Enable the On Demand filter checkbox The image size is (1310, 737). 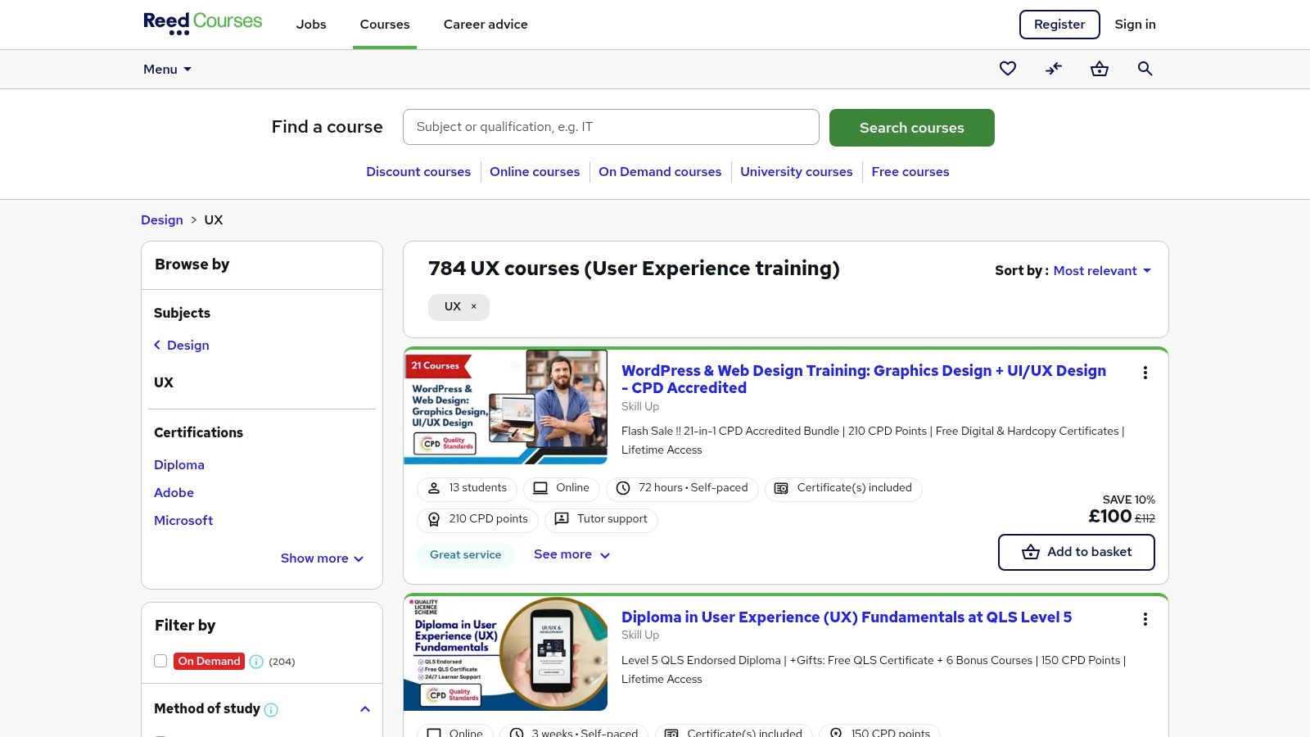160,661
